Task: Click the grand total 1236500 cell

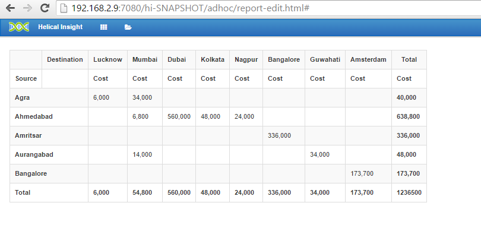Action: pyautogui.click(x=409, y=193)
